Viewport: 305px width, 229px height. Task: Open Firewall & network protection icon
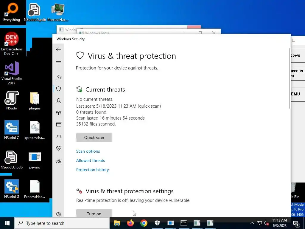coord(59,112)
